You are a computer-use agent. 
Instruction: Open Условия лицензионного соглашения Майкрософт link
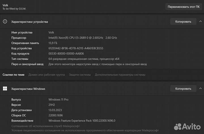click(x=85, y=130)
